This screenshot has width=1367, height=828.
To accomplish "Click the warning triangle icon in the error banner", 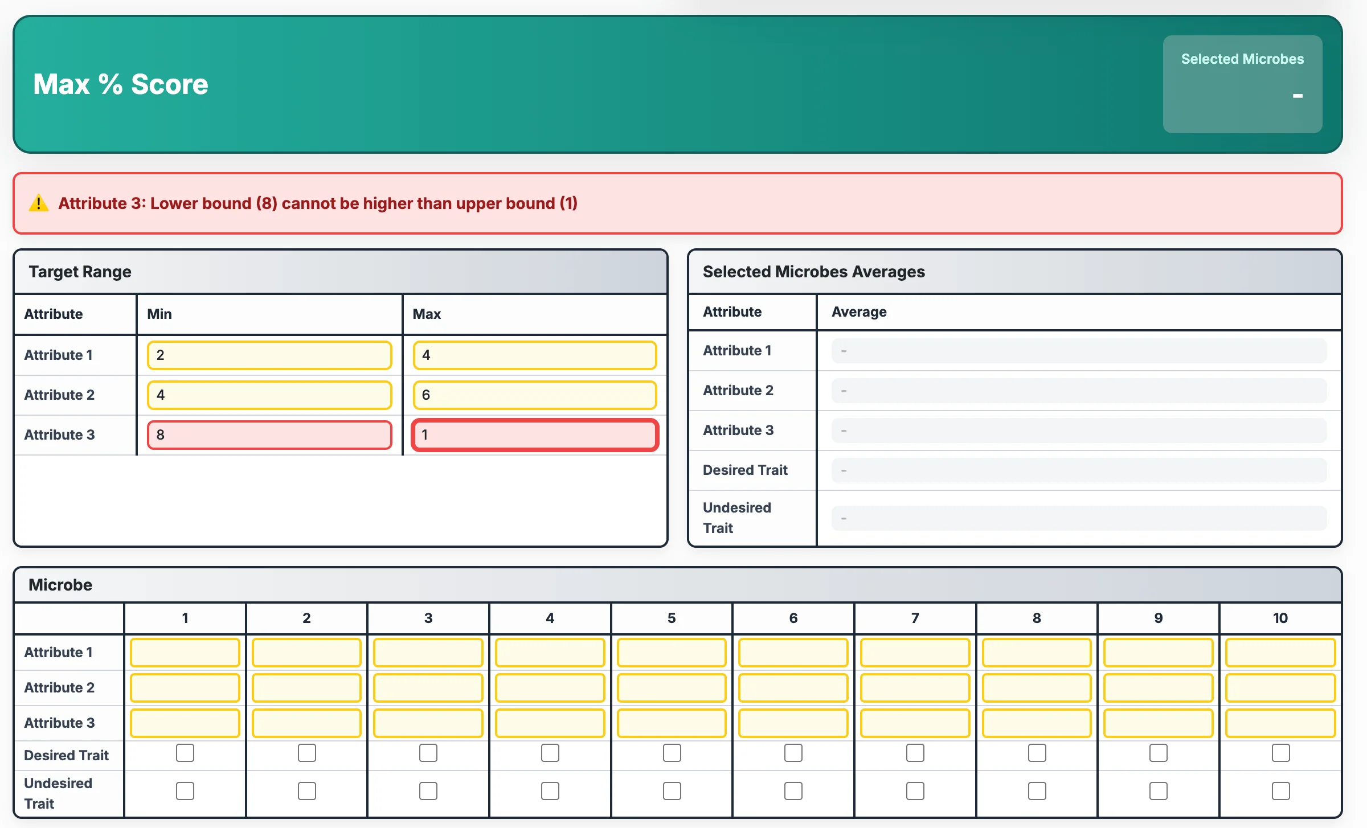I will (x=39, y=203).
